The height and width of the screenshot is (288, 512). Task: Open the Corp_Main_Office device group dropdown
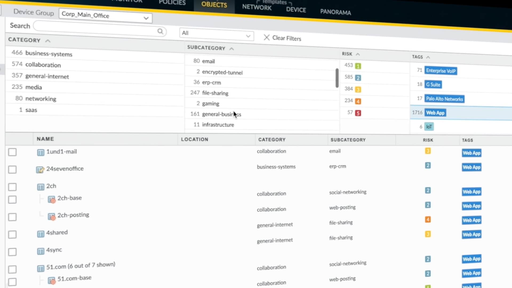pos(146,18)
